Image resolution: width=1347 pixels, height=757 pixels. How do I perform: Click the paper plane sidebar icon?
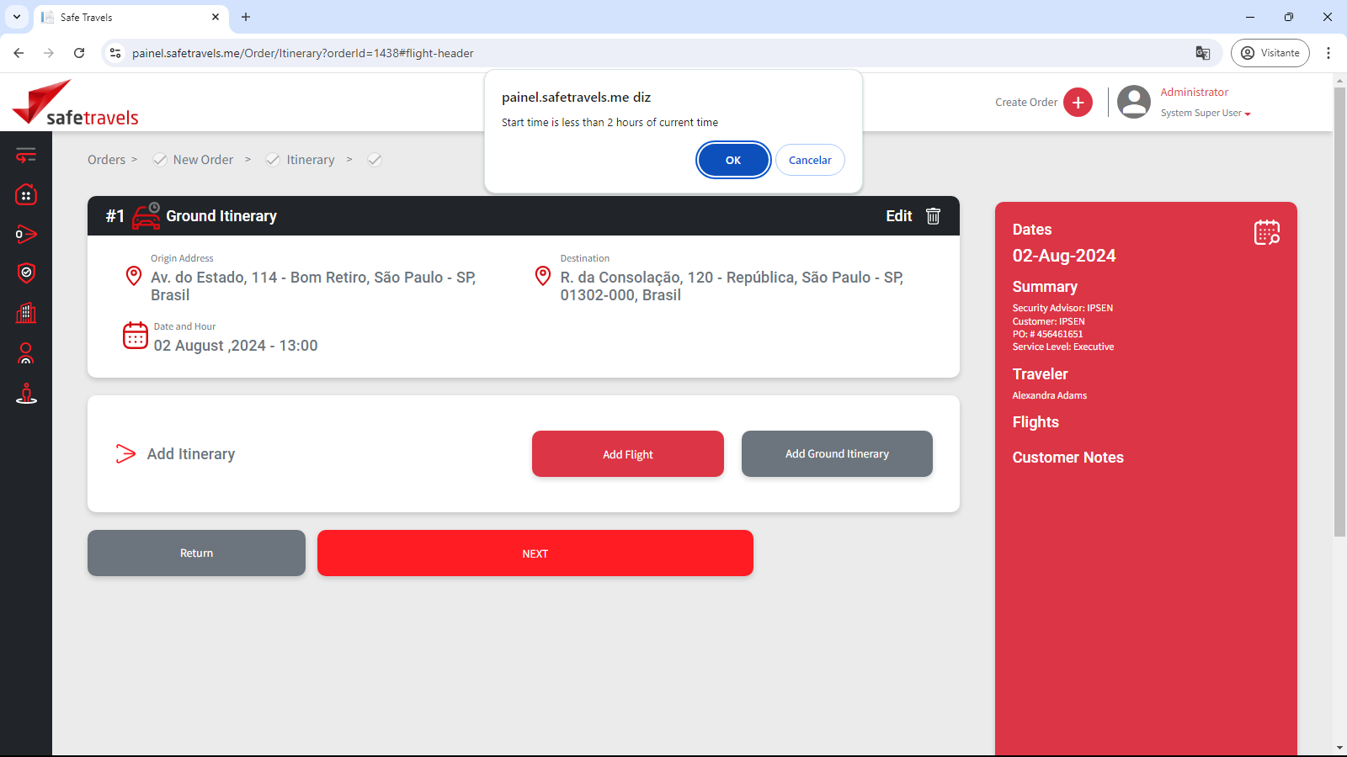click(x=26, y=234)
